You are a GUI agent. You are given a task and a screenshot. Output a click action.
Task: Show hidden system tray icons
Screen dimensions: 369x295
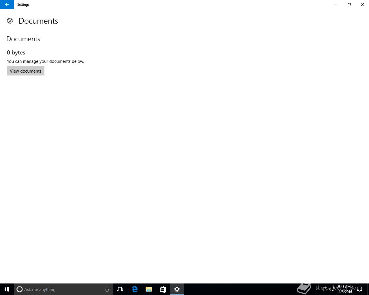(x=318, y=289)
